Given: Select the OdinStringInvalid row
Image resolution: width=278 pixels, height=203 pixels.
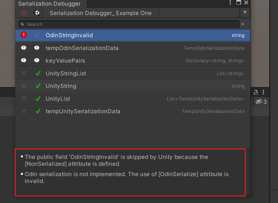Looking at the screenshot, I should (133, 35).
